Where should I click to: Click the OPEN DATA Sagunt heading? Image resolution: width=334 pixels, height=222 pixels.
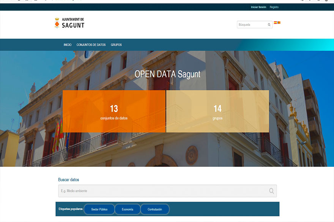pos(167,74)
